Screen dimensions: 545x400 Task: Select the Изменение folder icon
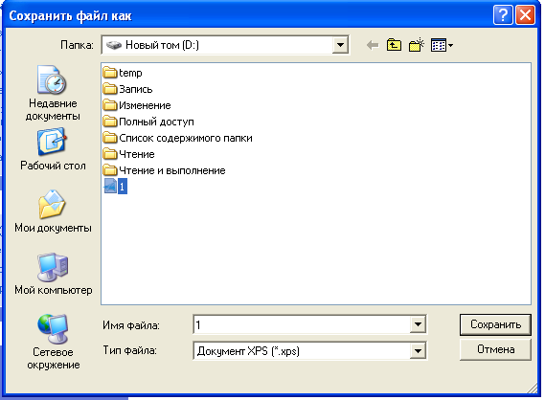pos(110,105)
